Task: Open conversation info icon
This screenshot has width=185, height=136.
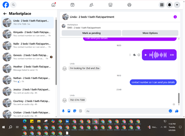Action: pyautogui.click(x=175, y=17)
